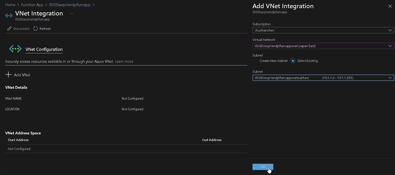Confirm with the OK button
395x175 pixels.
(x=263, y=167)
